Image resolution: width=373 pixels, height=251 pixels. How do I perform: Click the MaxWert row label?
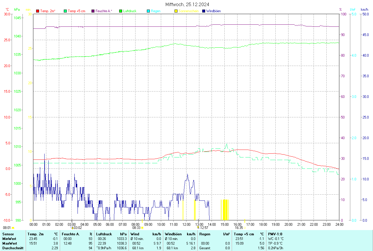coord(10,243)
